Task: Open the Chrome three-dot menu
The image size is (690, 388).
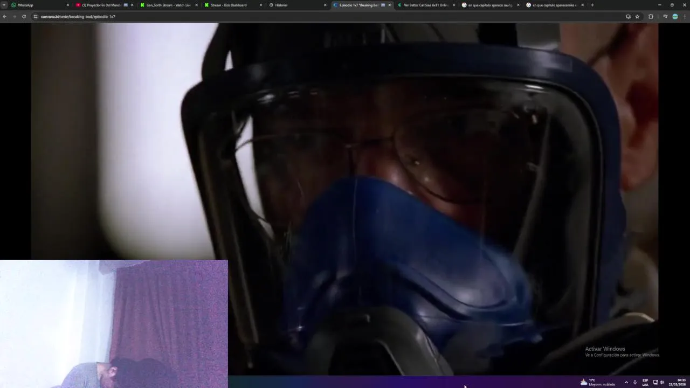Action: click(685, 17)
